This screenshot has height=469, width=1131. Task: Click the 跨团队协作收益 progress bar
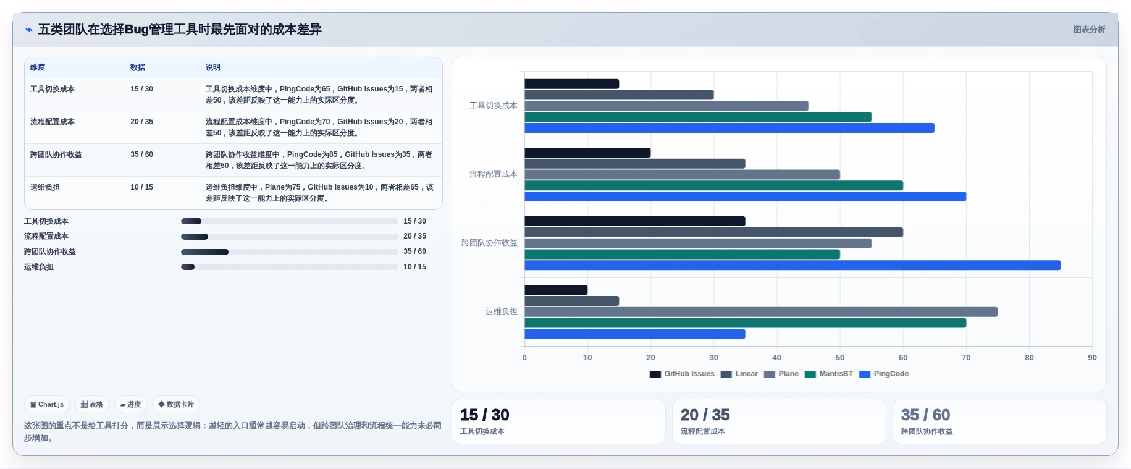pyautogui.click(x=289, y=252)
